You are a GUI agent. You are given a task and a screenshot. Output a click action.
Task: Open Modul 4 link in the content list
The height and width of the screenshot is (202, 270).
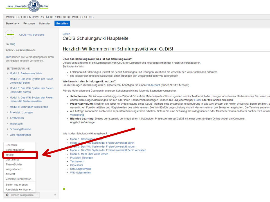[108, 150]
